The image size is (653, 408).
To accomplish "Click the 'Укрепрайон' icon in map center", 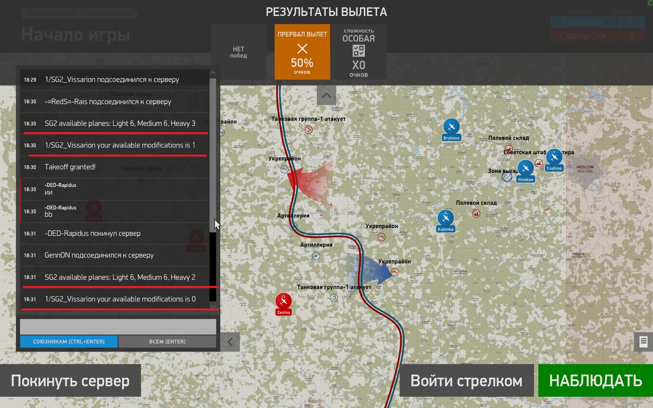I will click(x=382, y=237).
